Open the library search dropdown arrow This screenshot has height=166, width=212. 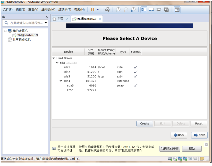(46, 23)
